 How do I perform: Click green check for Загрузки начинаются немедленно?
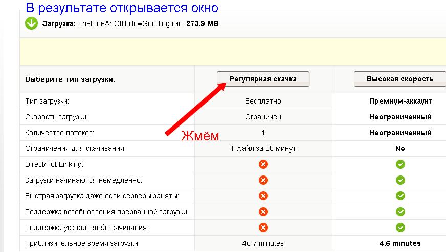tap(400, 180)
